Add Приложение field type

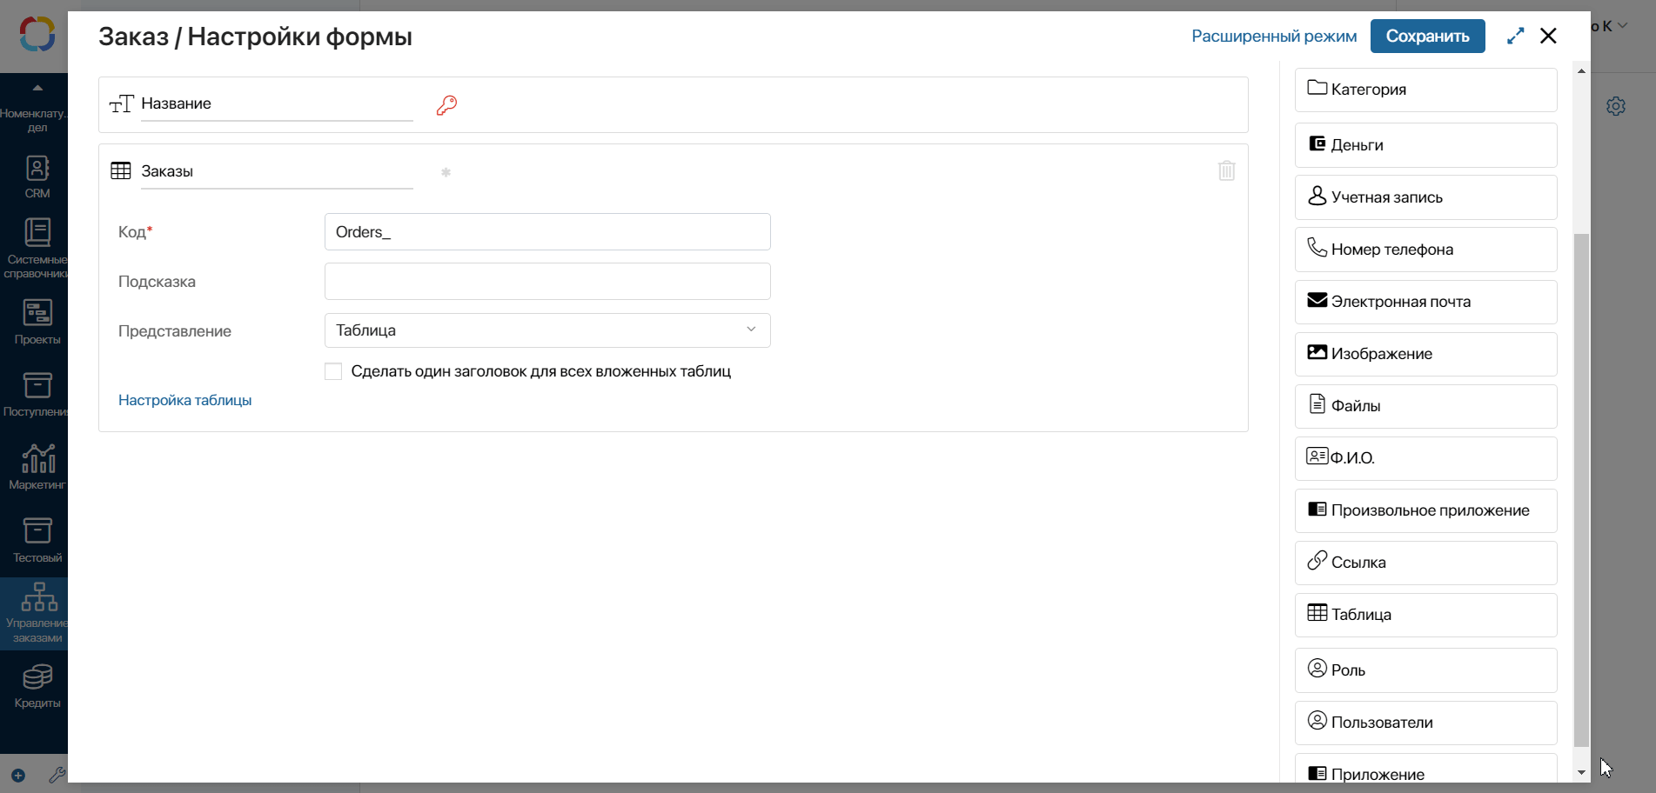tap(1425, 770)
